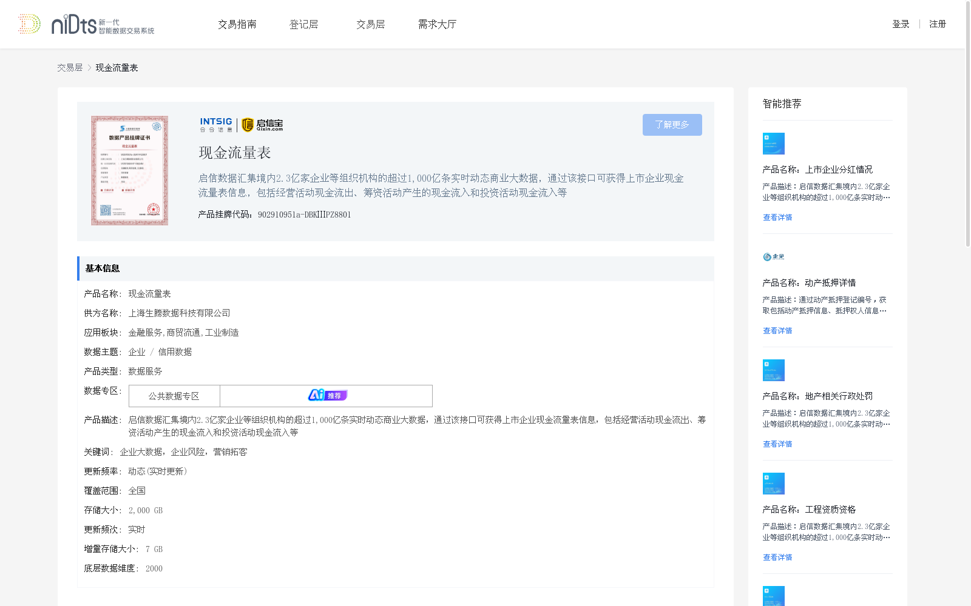Click the 信用数据 theme text
The image size is (971, 606).
click(175, 352)
